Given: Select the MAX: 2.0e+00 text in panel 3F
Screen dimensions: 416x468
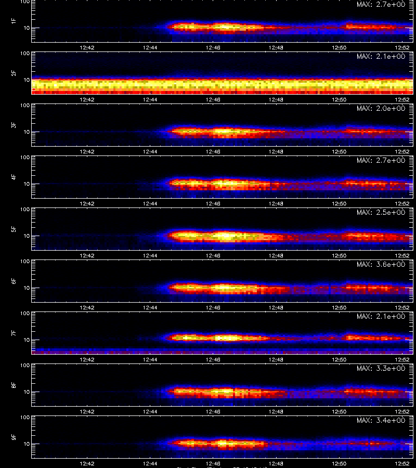Looking at the screenshot, I should 381,108.
